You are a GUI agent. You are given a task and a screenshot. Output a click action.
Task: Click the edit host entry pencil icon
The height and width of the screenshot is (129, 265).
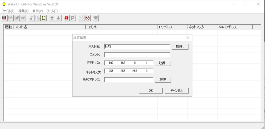(17, 18)
